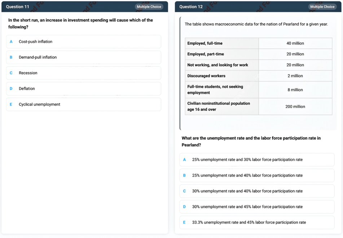Select 25% unemployment and 40% participation answer

click(x=257, y=175)
